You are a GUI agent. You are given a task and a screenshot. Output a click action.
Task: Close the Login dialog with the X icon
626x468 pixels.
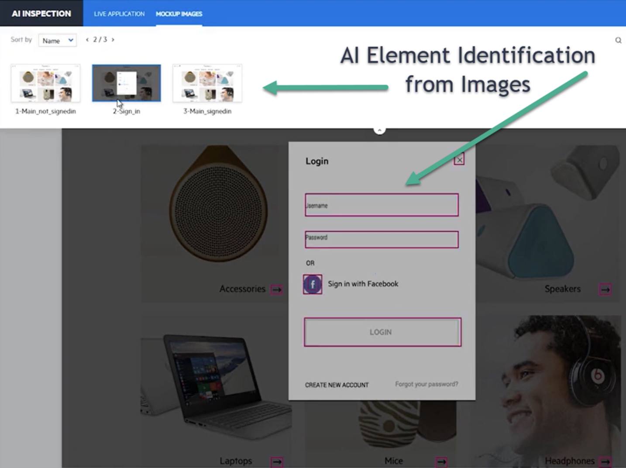[x=459, y=160]
